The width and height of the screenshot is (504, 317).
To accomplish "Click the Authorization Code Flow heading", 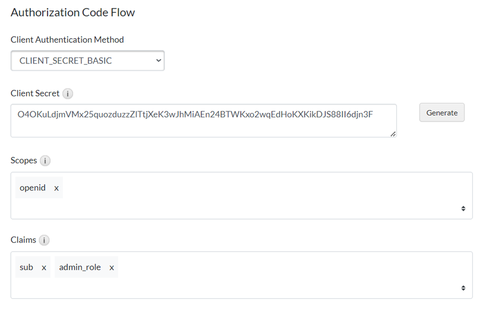I will [x=73, y=13].
